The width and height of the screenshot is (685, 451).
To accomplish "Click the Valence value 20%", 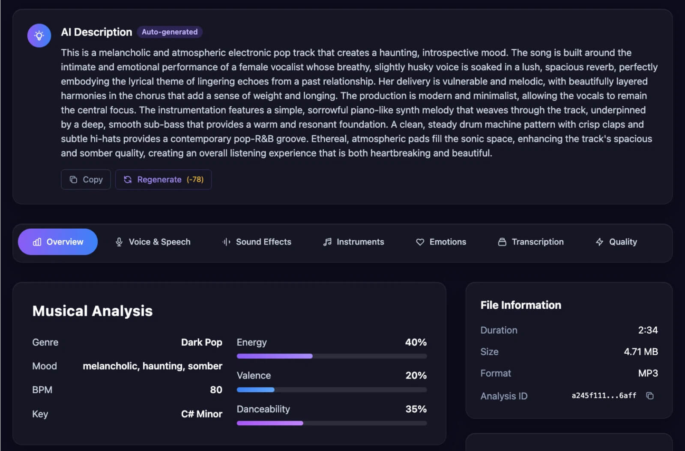I will [416, 376].
